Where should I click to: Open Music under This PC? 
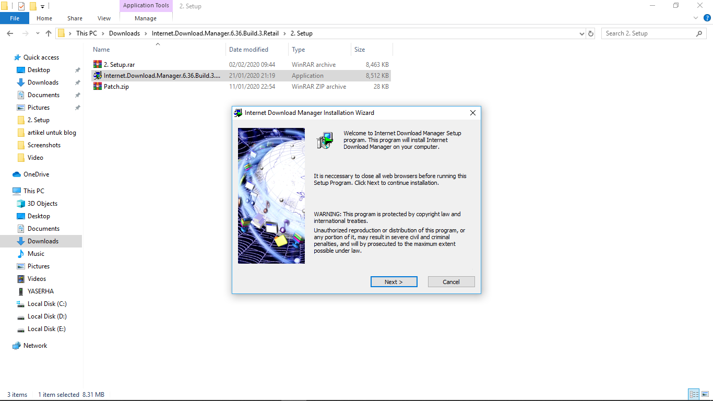point(36,254)
